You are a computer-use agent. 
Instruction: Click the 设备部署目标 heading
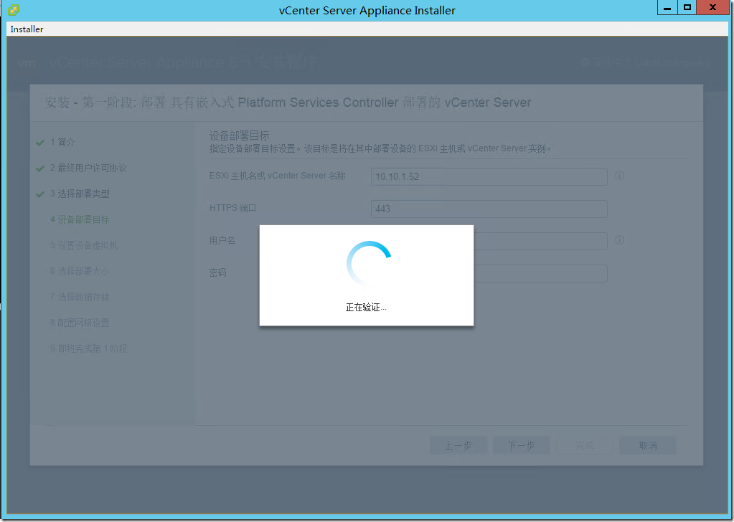pos(239,136)
